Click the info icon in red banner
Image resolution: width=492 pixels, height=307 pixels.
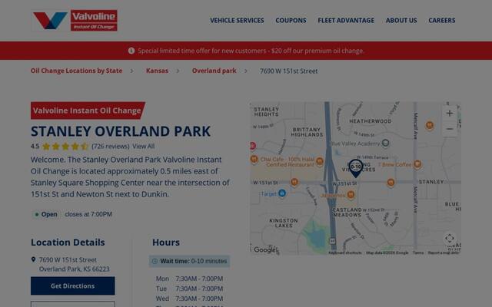(x=131, y=51)
